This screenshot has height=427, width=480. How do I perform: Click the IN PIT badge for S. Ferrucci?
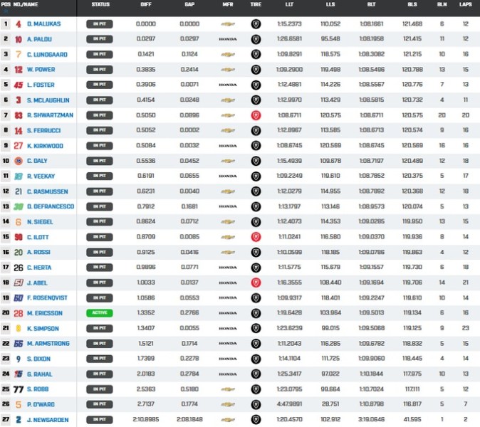coord(100,131)
